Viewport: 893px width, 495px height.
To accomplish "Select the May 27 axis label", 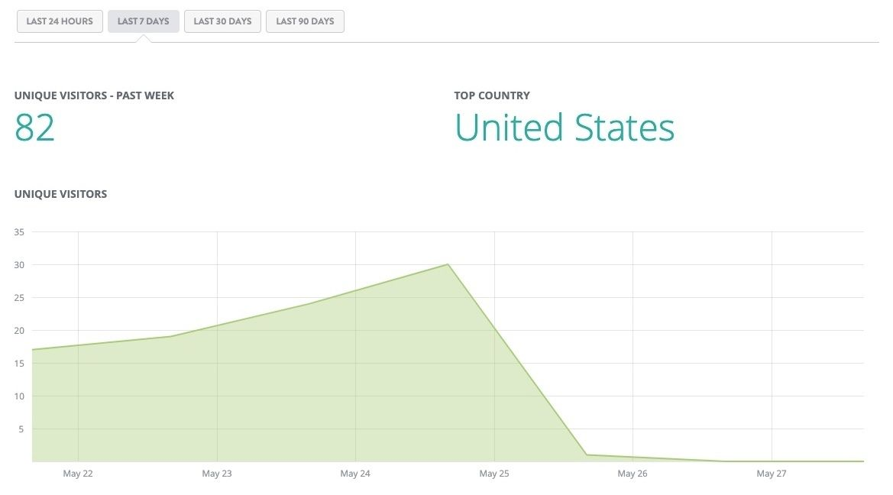I will coord(772,474).
